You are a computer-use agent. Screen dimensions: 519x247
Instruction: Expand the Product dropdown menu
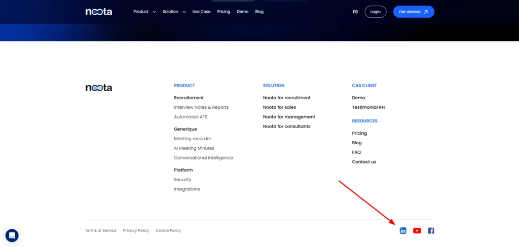click(x=144, y=12)
